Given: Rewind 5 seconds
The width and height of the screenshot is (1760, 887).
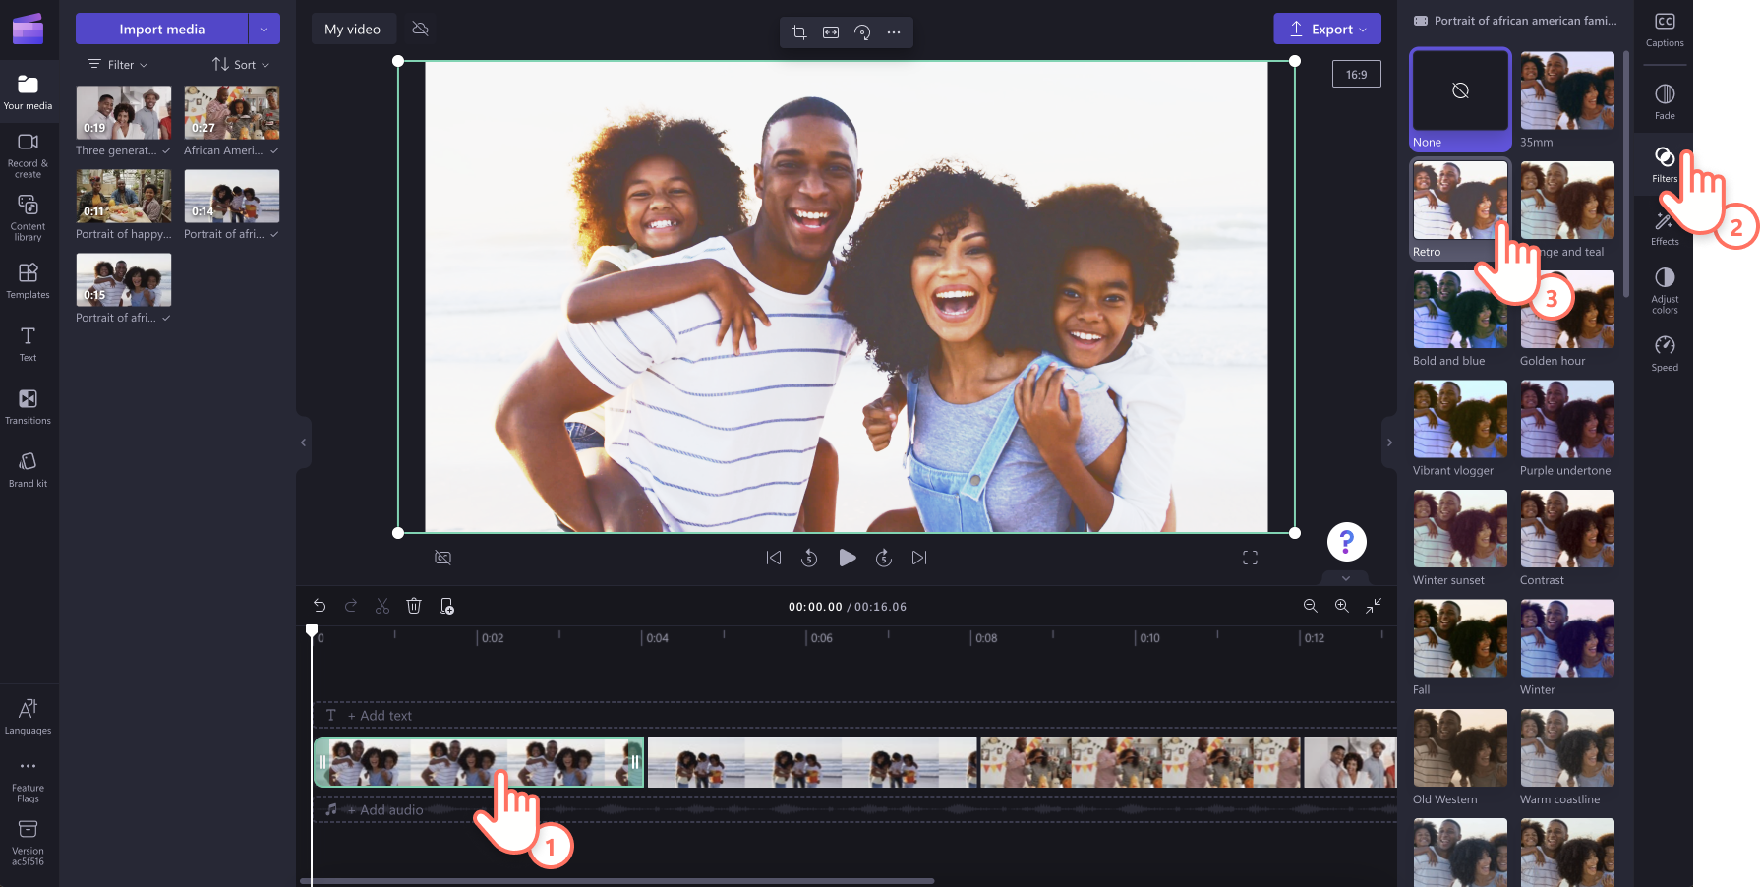Looking at the screenshot, I should click(809, 558).
